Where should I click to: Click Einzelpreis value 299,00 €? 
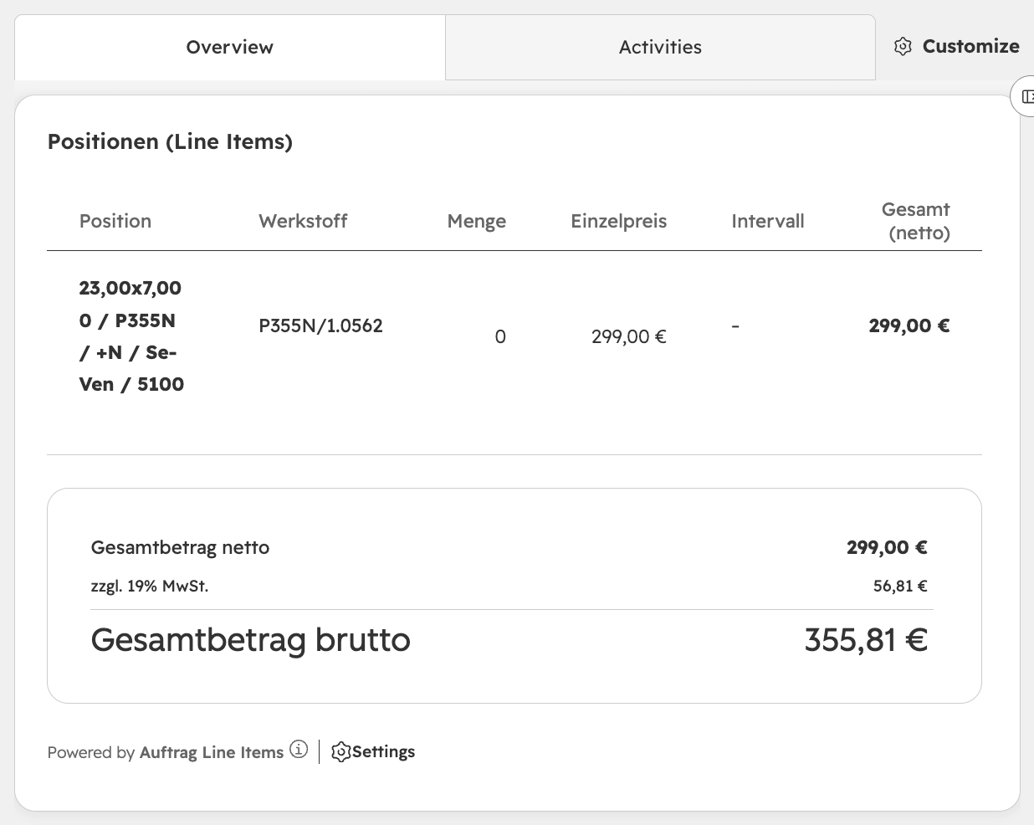tap(629, 336)
